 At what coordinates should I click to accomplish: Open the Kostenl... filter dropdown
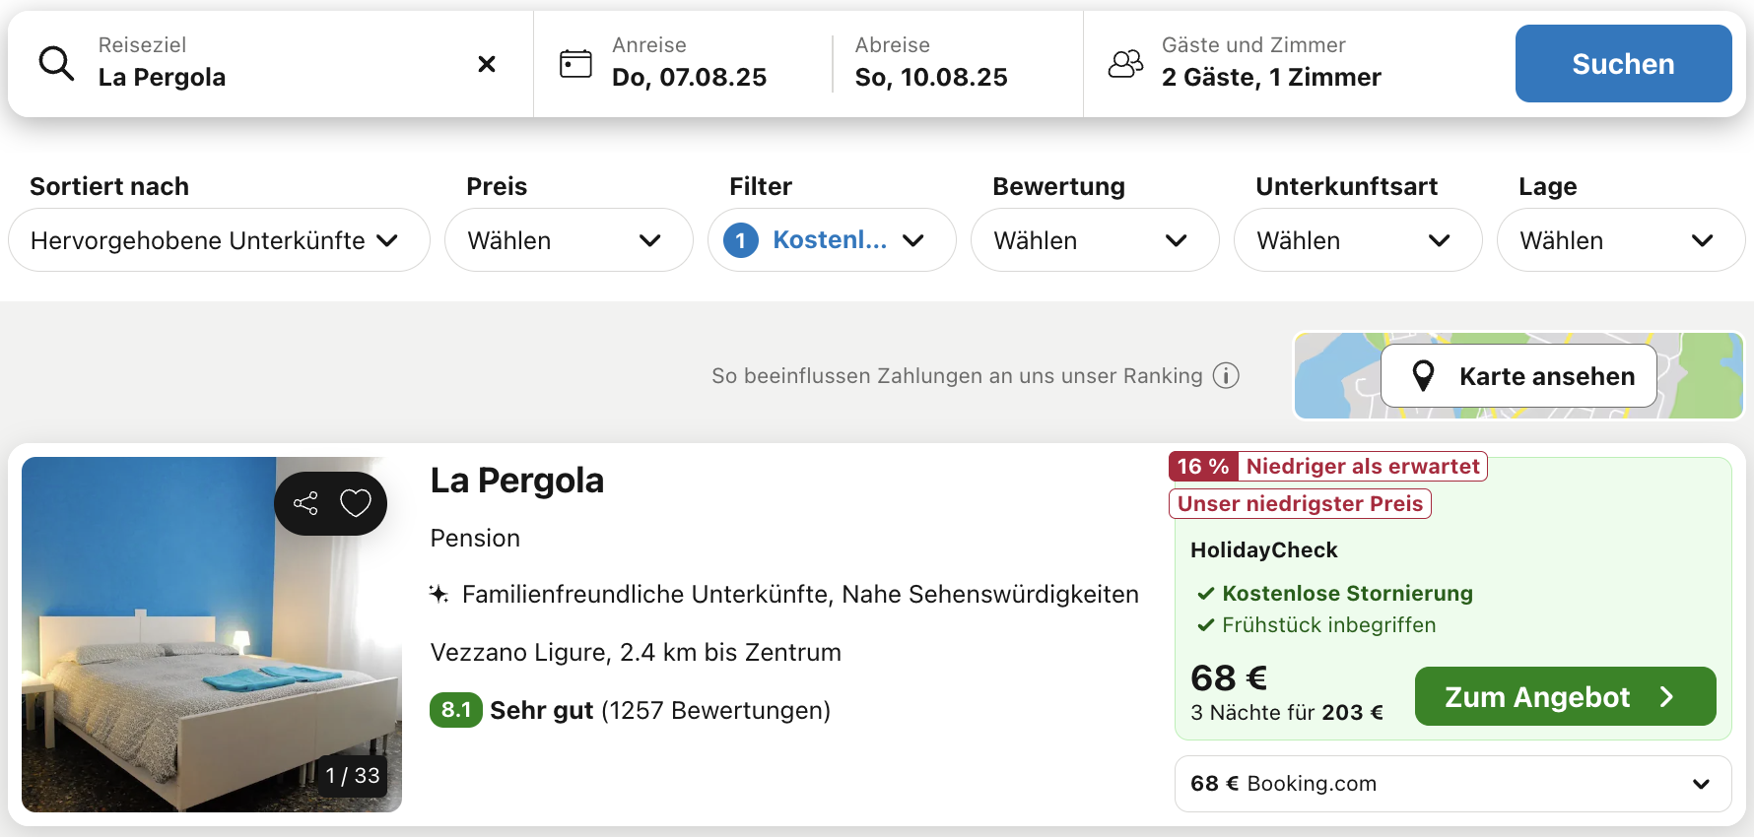[832, 240]
